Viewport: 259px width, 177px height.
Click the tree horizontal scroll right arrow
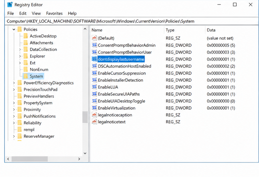79,159
